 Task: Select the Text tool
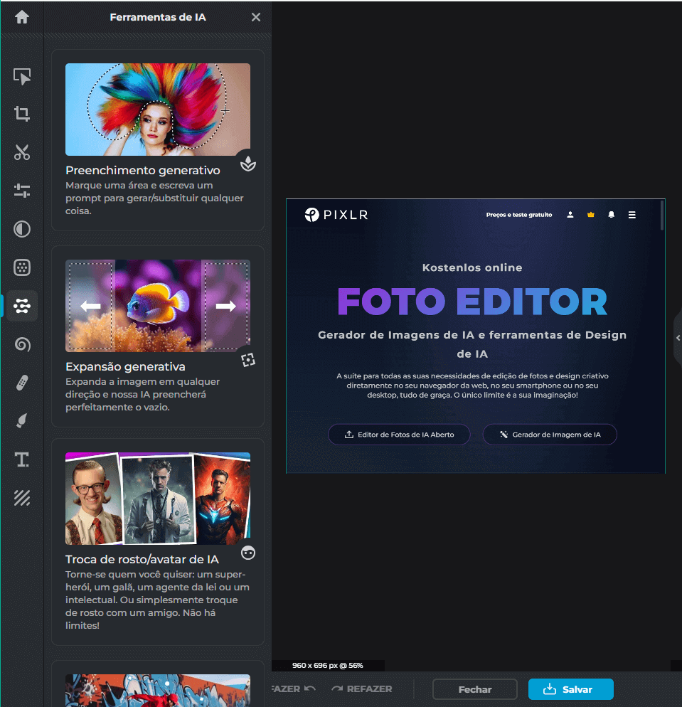21,459
